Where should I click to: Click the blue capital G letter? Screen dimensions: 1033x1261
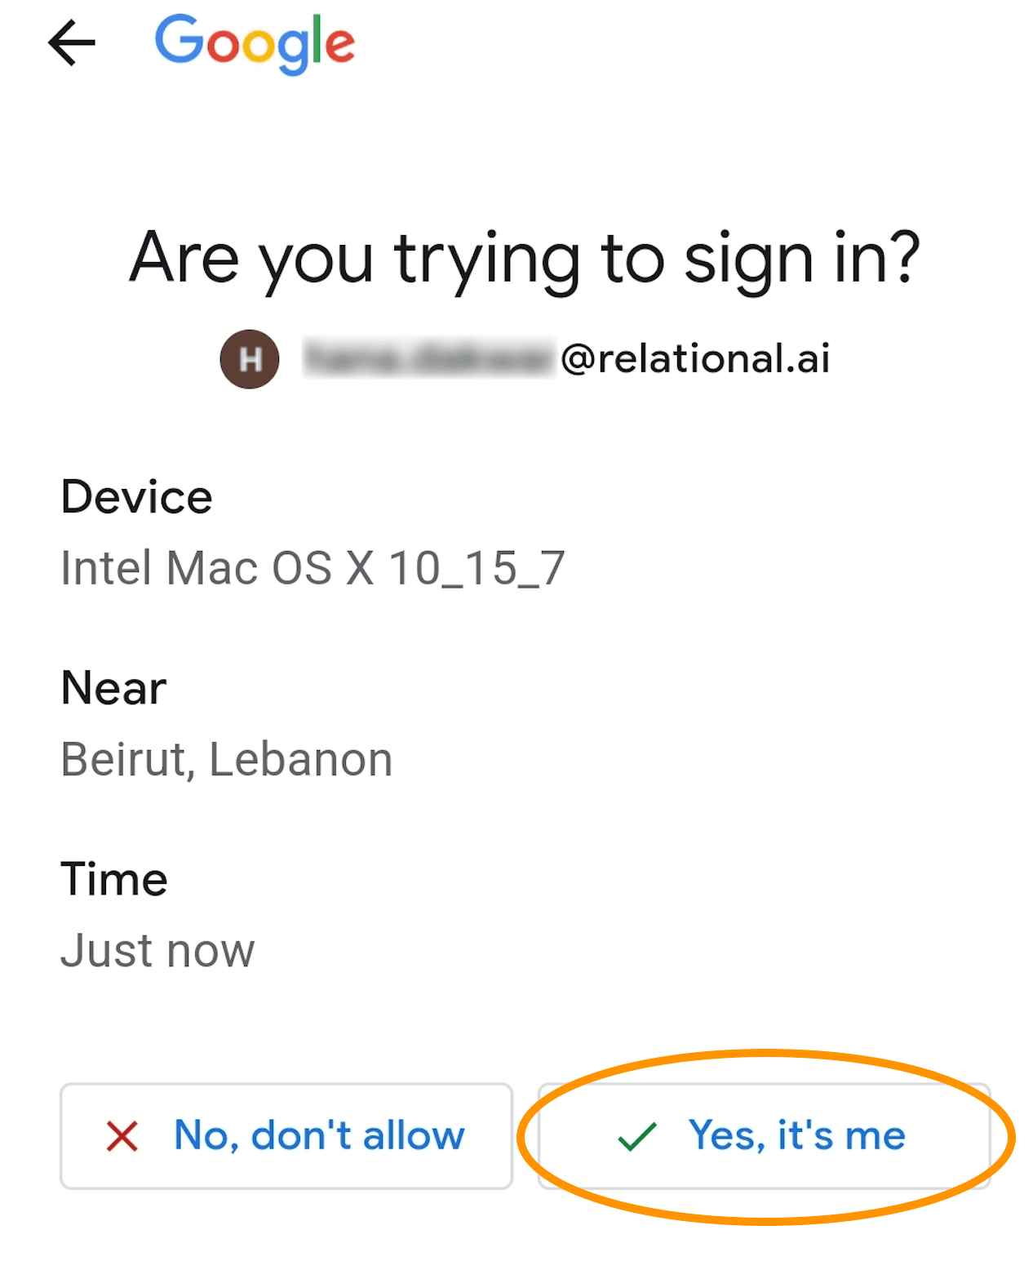click(x=180, y=39)
